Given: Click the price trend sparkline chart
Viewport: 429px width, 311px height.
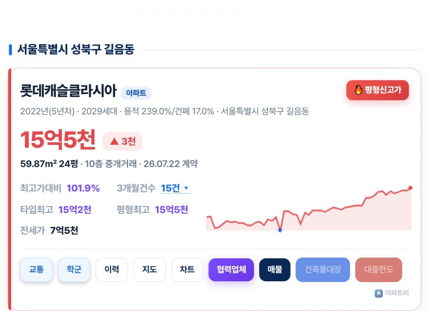Looking at the screenshot, I should [x=309, y=209].
